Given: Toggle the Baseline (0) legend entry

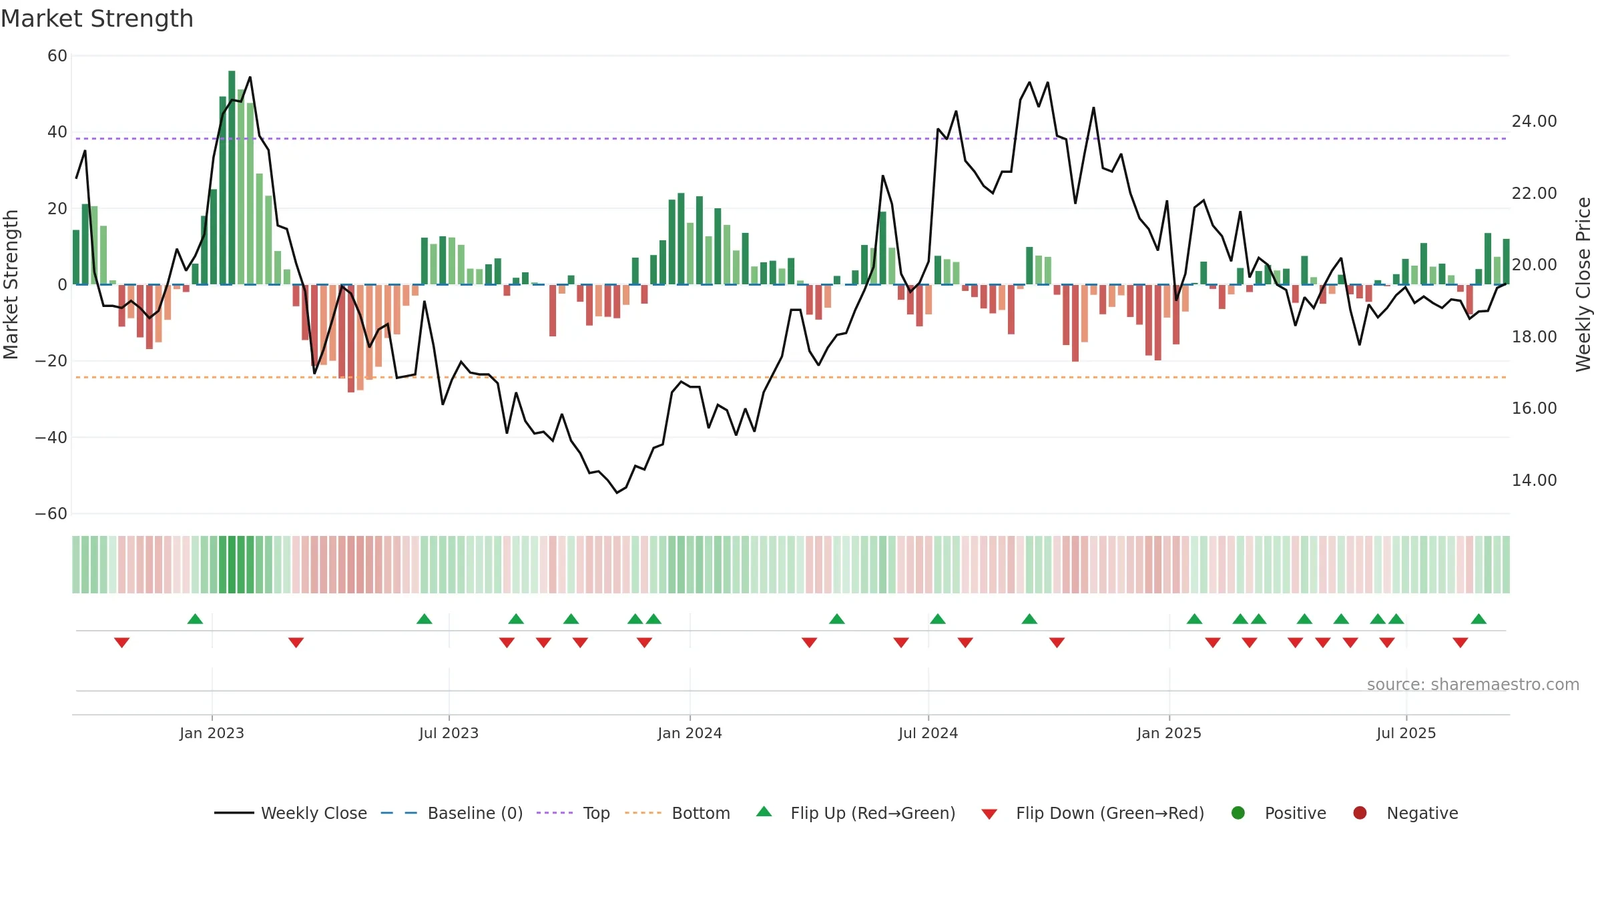Looking at the screenshot, I should click(452, 813).
